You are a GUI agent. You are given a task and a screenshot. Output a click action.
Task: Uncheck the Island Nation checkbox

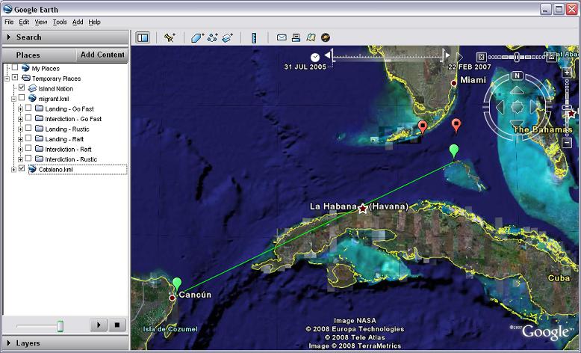(x=22, y=88)
